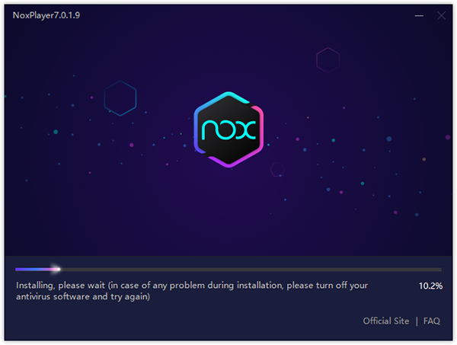The height and width of the screenshot is (345, 457).
Task: Click the cyan 'nox' lettering inside logo
Action: [228, 129]
